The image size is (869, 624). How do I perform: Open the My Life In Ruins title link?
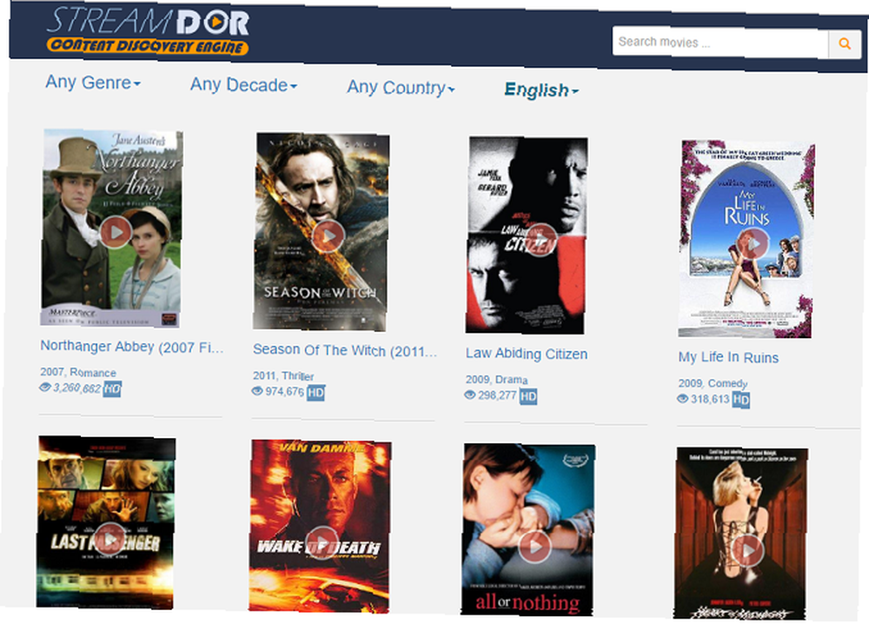click(x=728, y=357)
